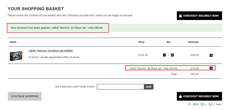The image size is (226, 110).
Task: Focus the discount code input field
Action: (x=121, y=87)
